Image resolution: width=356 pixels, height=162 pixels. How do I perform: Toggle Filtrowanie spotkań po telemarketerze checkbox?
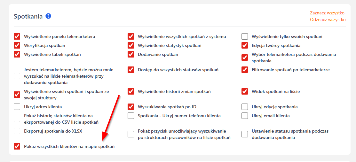pos(245,70)
